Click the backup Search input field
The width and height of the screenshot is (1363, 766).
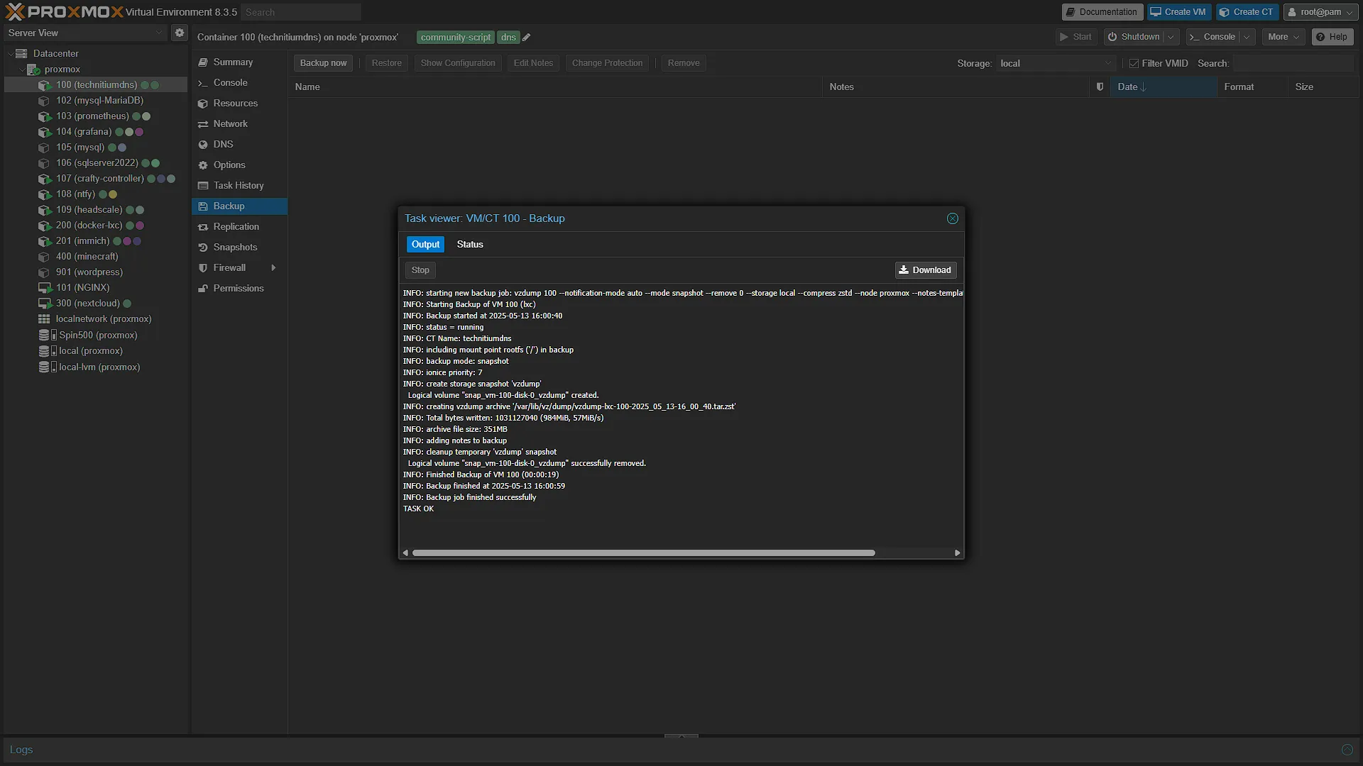[x=1293, y=64]
